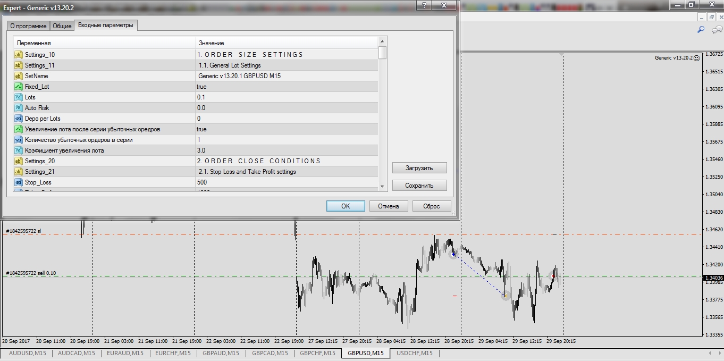This screenshot has height=361, width=724.
Task: Select the Входные параметры tab
Action: coord(106,25)
